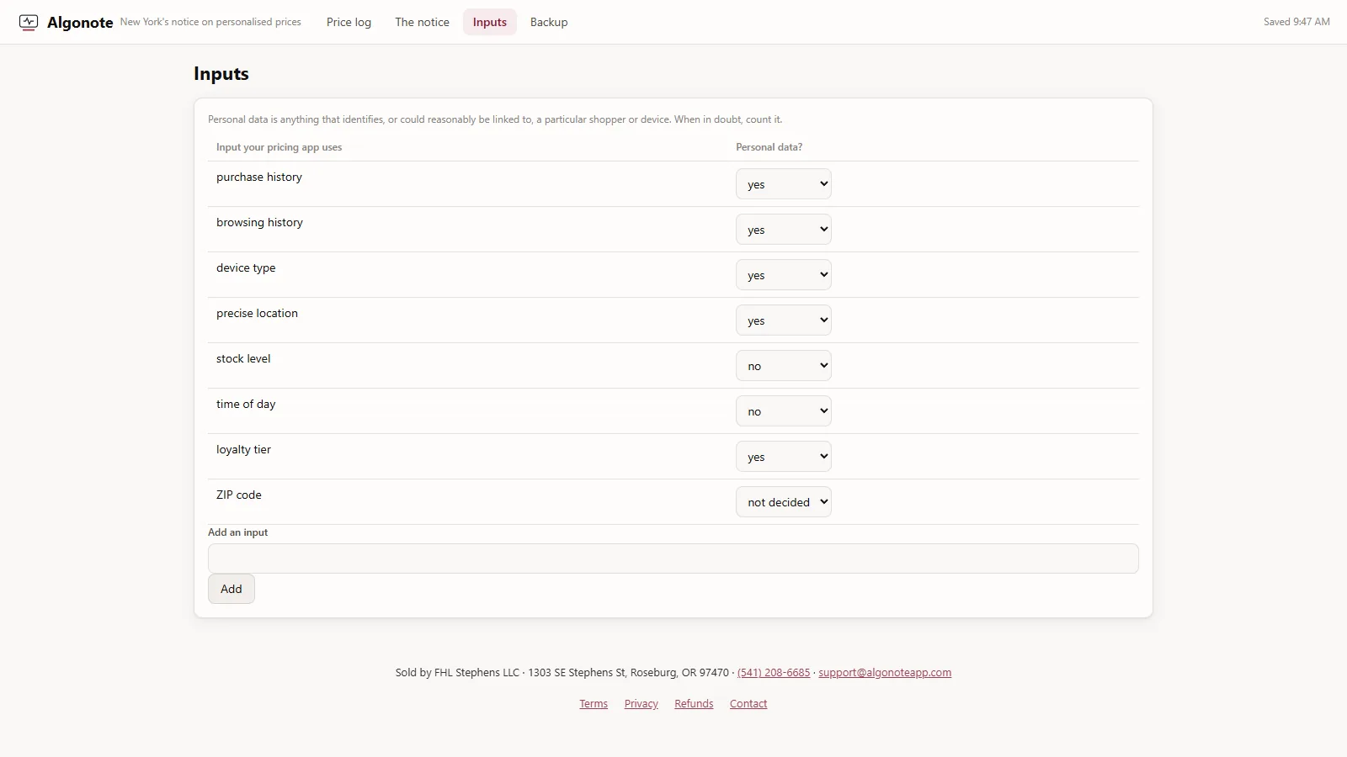This screenshot has height=757, width=1347.
Task: Select the stock level row label
Action: [x=243, y=358]
